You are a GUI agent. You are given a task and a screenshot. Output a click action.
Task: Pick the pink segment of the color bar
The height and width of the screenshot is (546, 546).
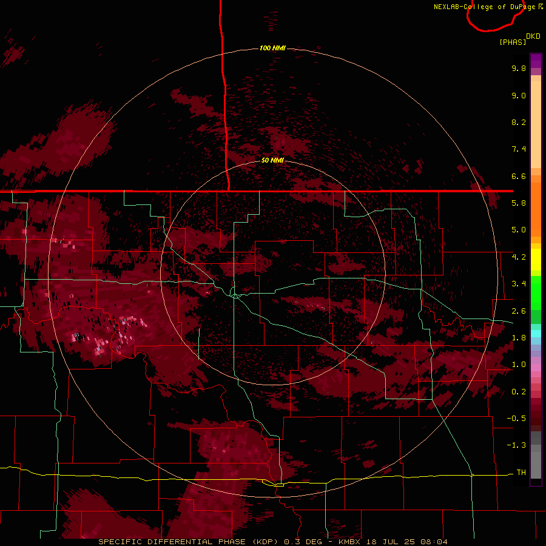tap(536, 368)
